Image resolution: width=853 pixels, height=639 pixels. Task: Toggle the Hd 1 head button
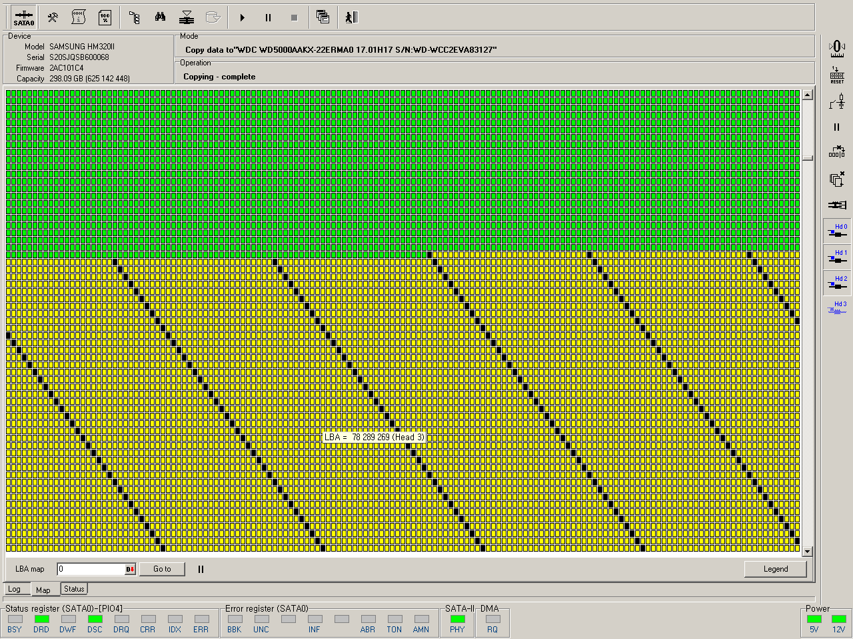837,256
